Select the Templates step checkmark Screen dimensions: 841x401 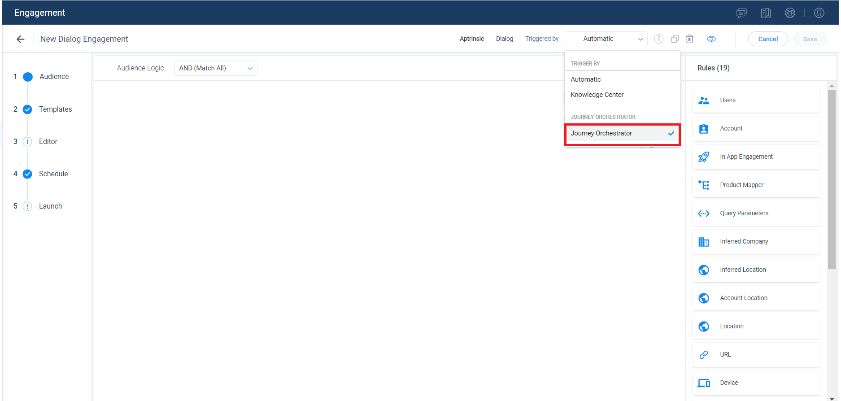pyautogui.click(x=27, y=109)
